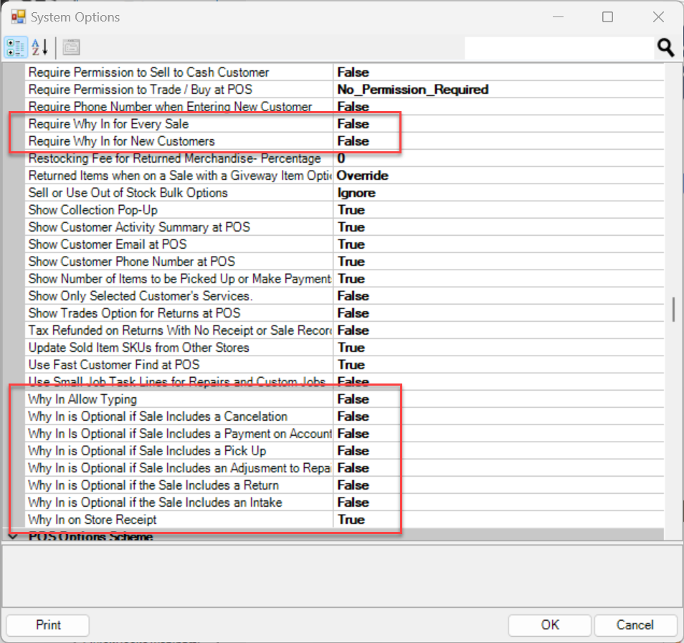Close the System Options dialog window

(658, 16)
